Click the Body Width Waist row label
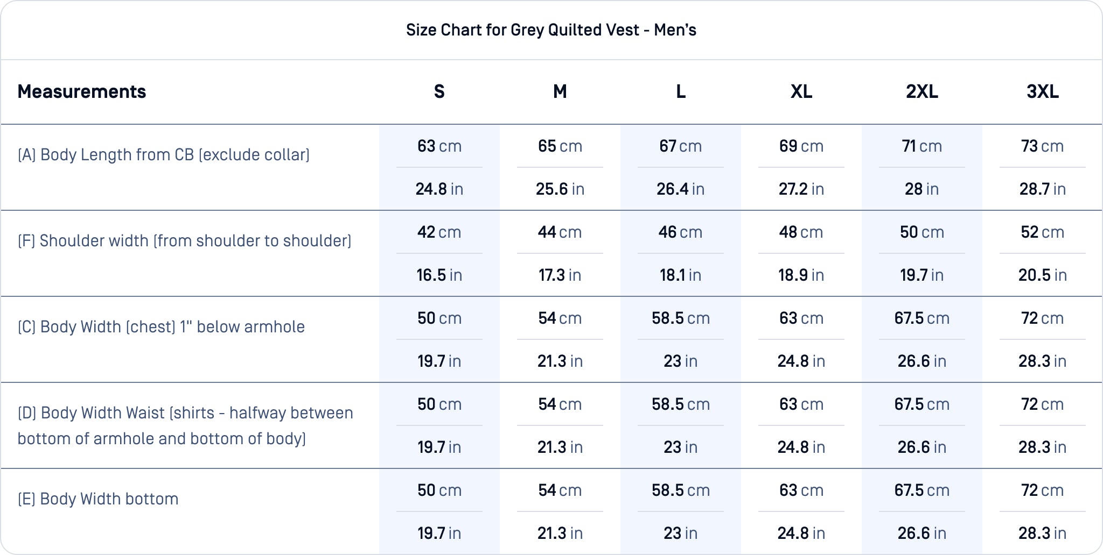This screenshot has height=555, width=1103. (x=185, y=425)
